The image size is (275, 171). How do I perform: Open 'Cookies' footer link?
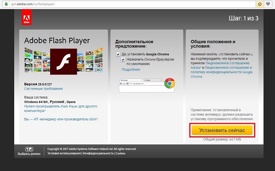coord(120,153)
